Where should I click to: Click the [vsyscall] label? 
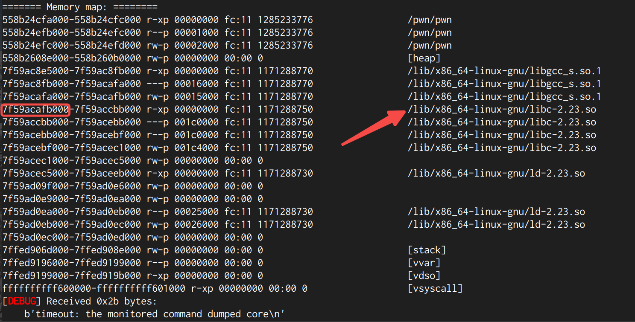point(435,289)
